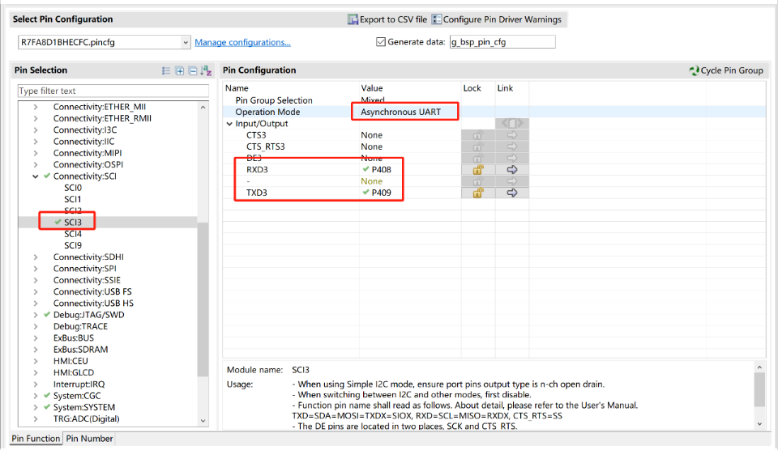Click the None value for CTS3
This screenshot has height=450, width=778.
pos(372,135)
